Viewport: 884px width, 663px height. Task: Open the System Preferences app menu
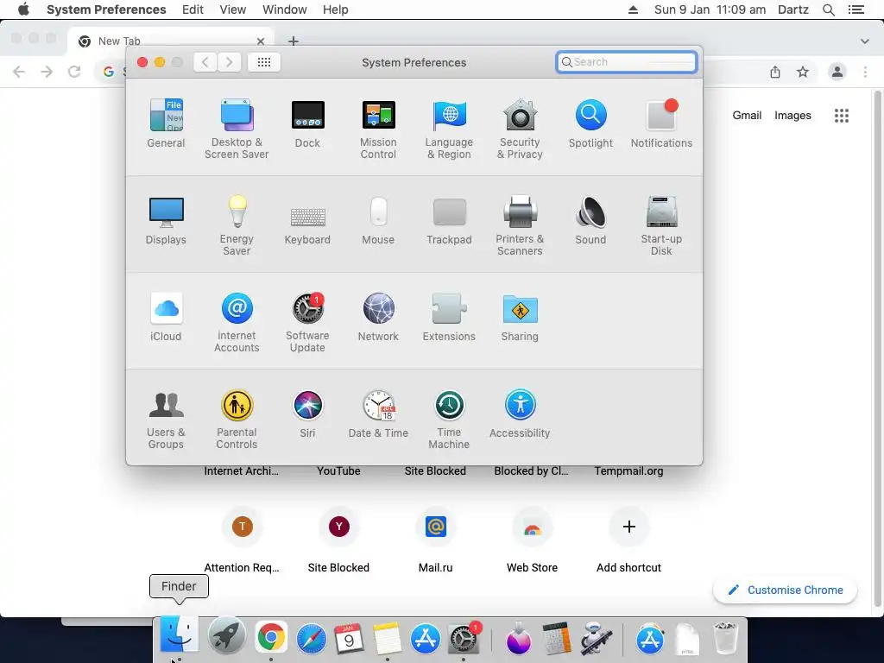click(x=106, y=9)
